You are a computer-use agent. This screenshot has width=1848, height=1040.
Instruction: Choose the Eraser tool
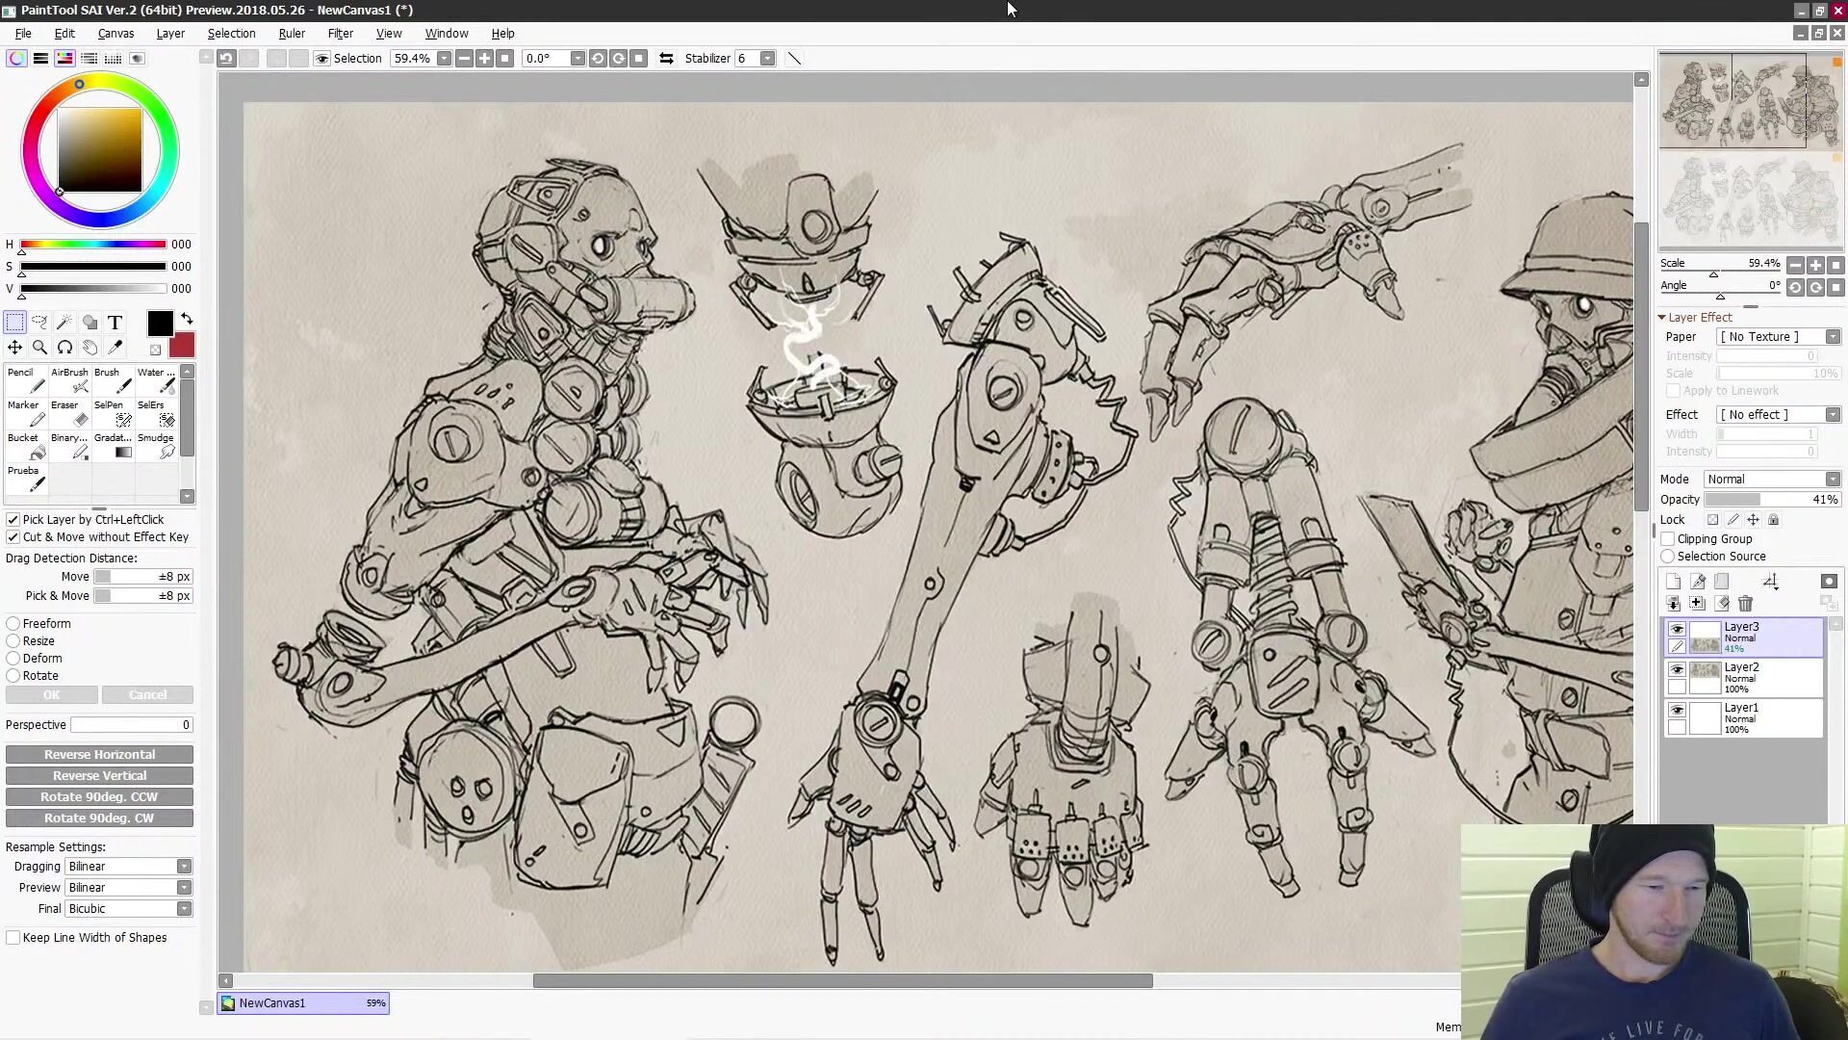coord(69,414)
